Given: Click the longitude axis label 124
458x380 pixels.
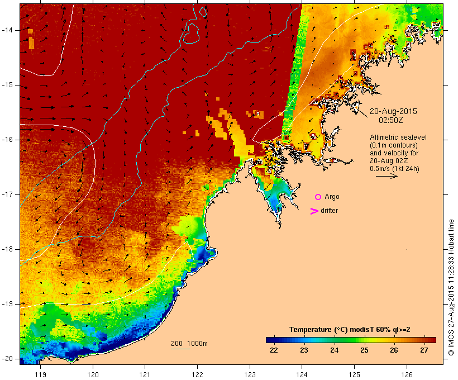Looking at the screenshot, I should 302,374.
